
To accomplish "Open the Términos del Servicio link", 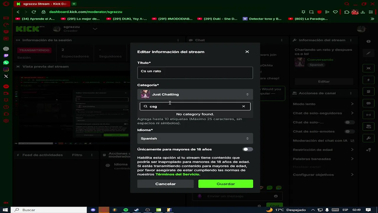I will click(x=177, y=174).
